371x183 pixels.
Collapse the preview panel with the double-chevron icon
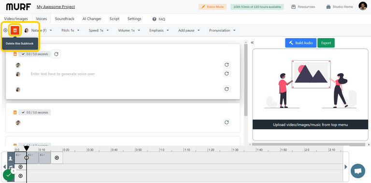click(252, 43)
